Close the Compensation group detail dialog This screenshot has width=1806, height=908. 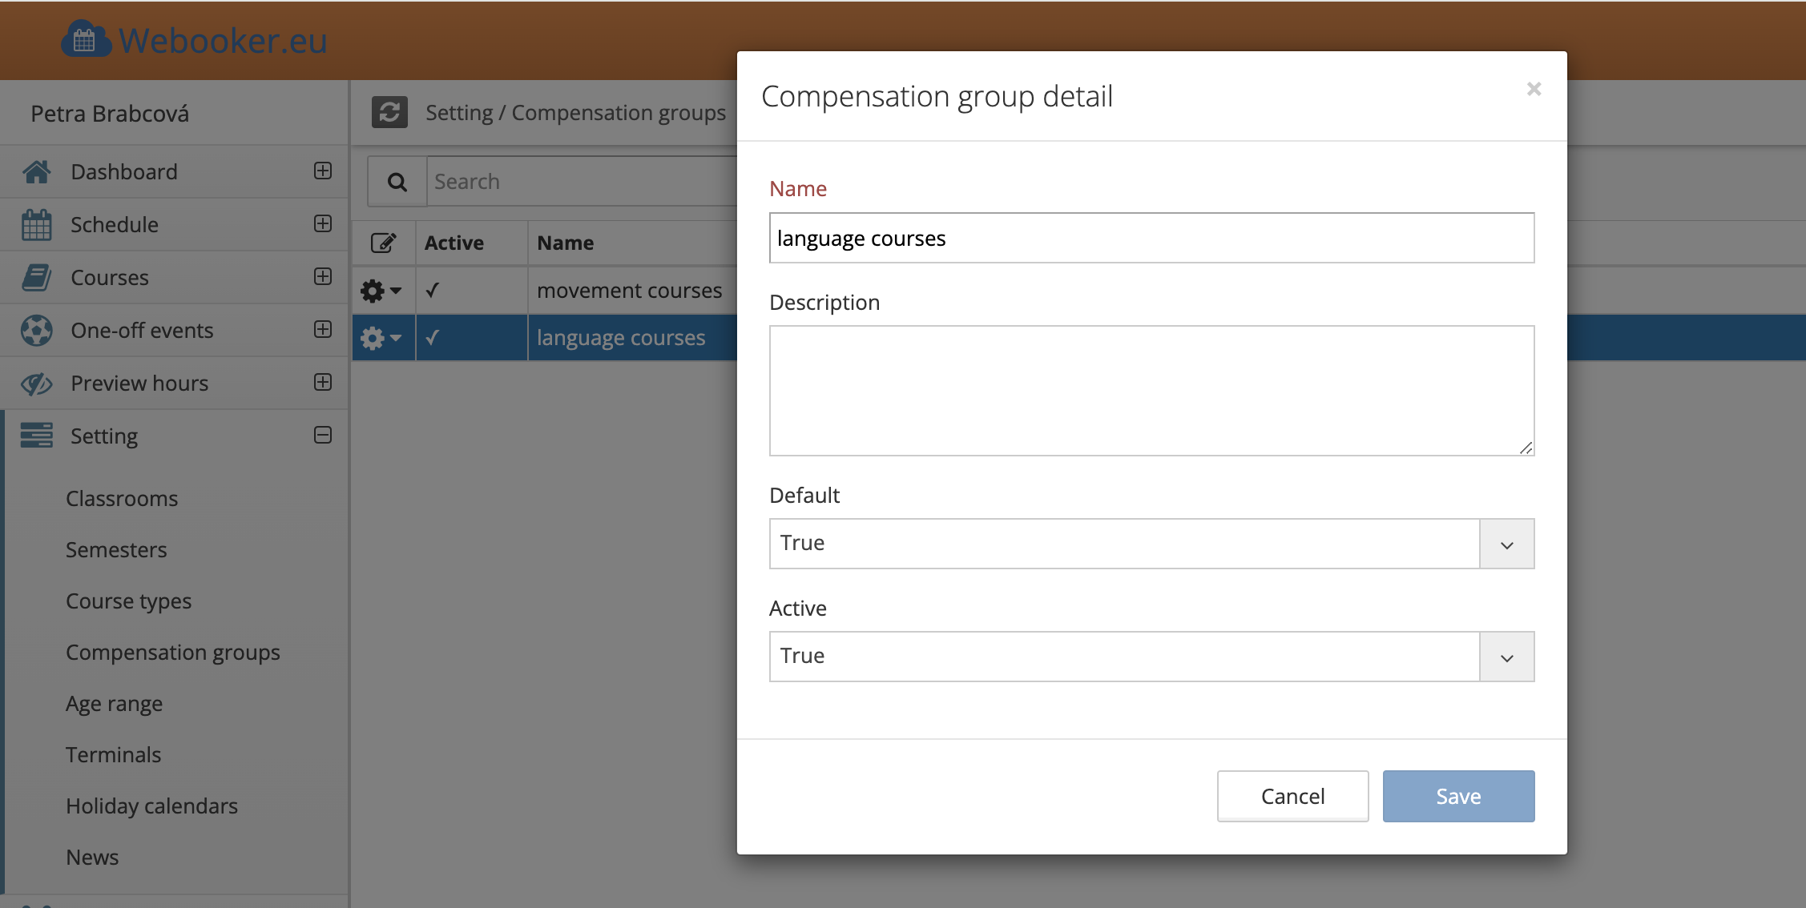(x=1533, y=89)
